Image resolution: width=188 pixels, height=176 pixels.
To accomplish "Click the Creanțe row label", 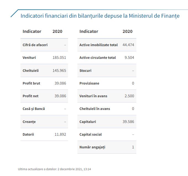I will [x=29, y=122].
